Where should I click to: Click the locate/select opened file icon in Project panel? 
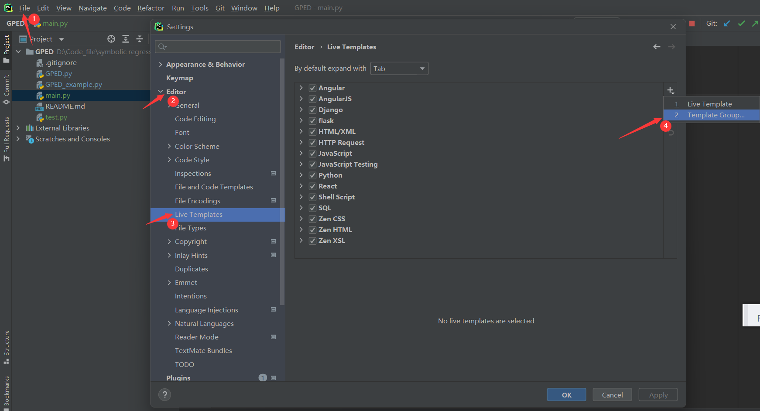coord(111,39)
